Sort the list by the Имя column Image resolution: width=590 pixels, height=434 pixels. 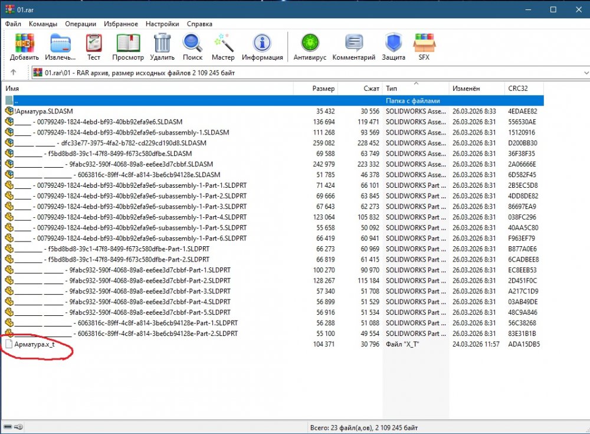click(148, 88)
